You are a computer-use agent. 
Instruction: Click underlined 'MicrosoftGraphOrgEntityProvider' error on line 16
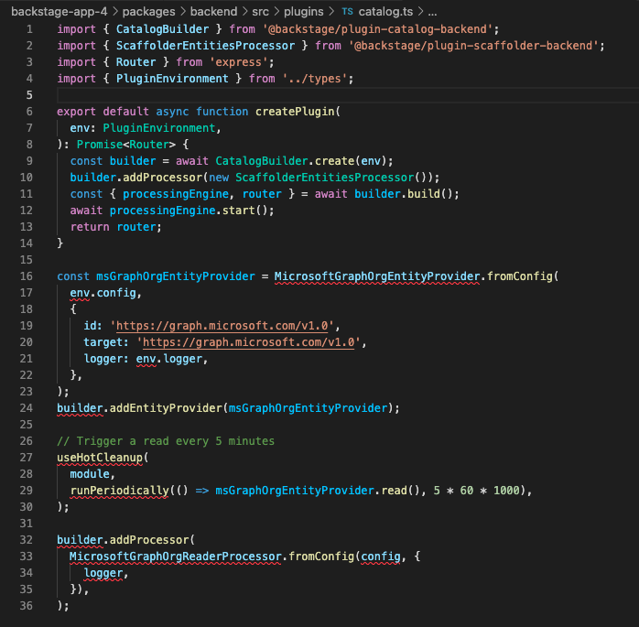coord(377,276)
